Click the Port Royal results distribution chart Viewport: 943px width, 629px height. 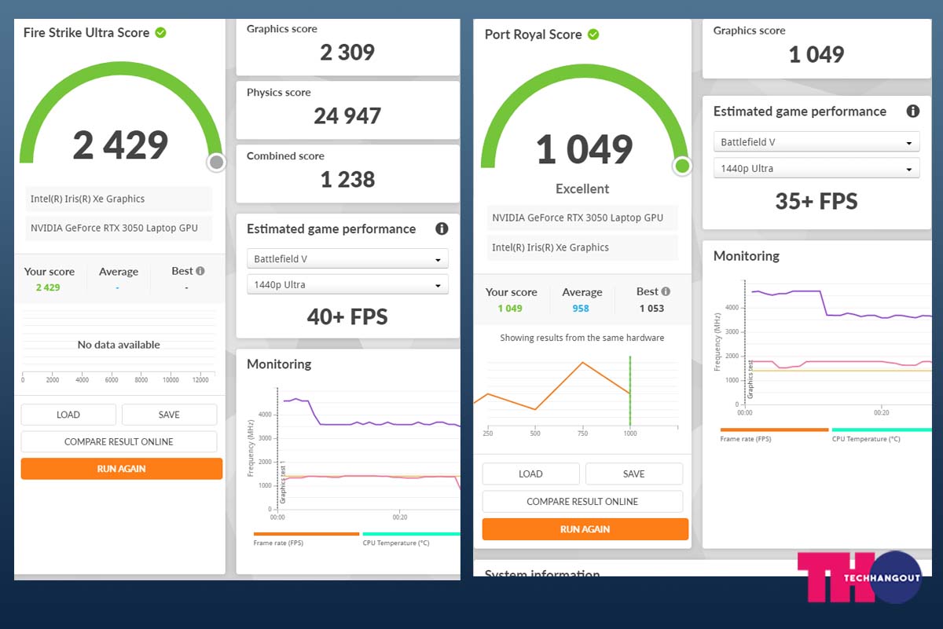[577, 397]
